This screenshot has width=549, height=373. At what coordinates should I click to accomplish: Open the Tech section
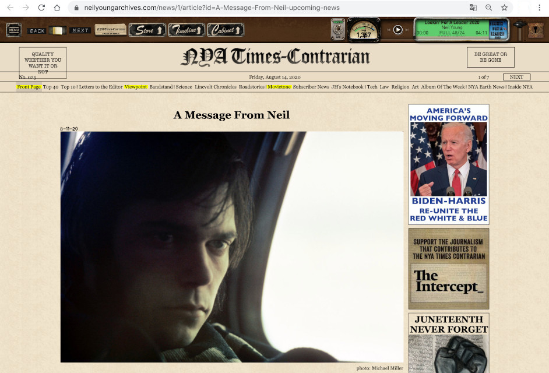coord(372,87)
